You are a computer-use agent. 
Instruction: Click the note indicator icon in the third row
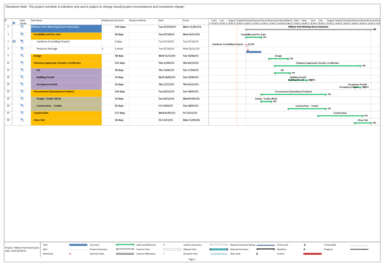tap(14, 42)
